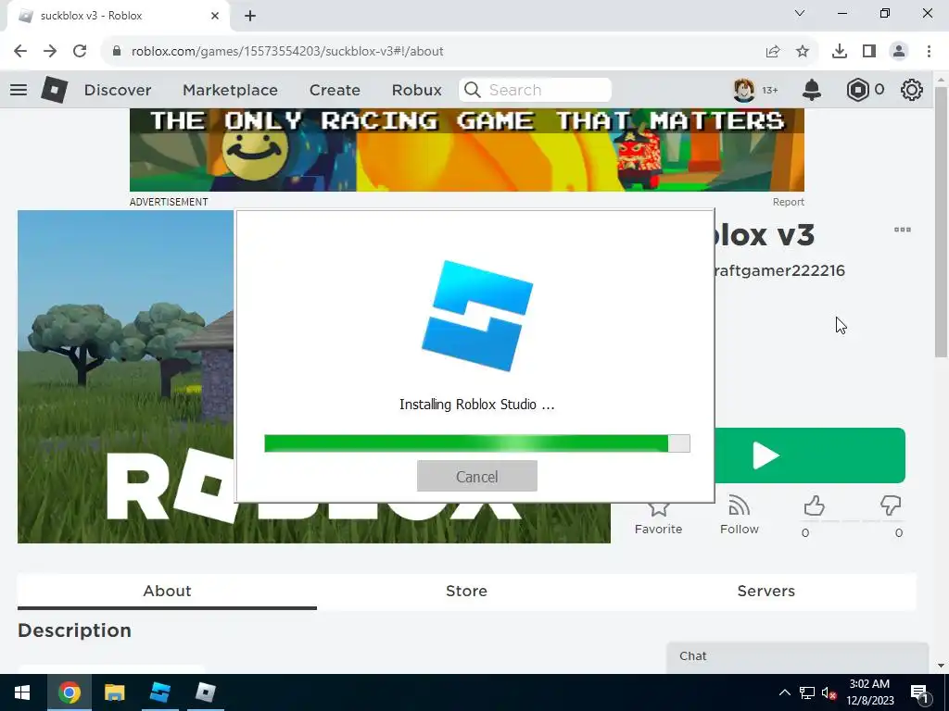Viewport: 949px width, 711px height.
Task: Click the search magnifier icon
Action: (472, 90)
